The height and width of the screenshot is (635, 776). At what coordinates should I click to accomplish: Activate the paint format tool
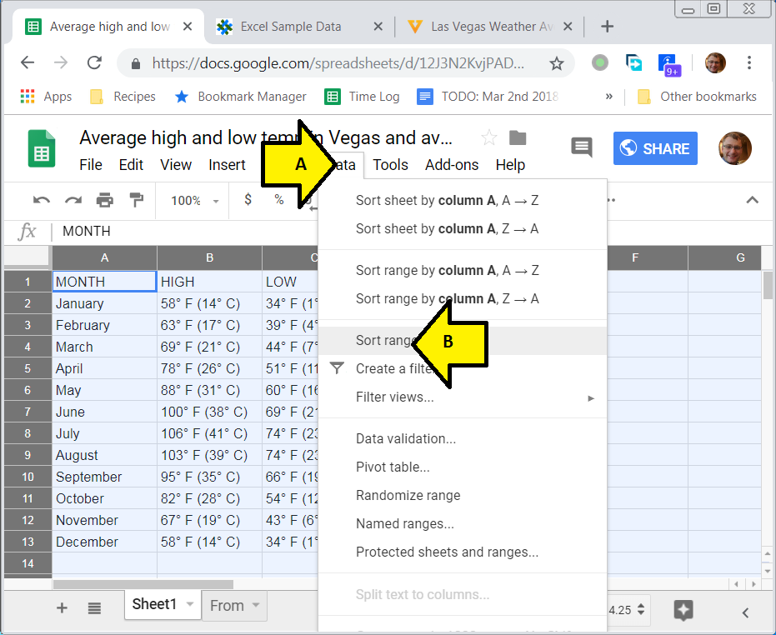(x=136, y=201)
